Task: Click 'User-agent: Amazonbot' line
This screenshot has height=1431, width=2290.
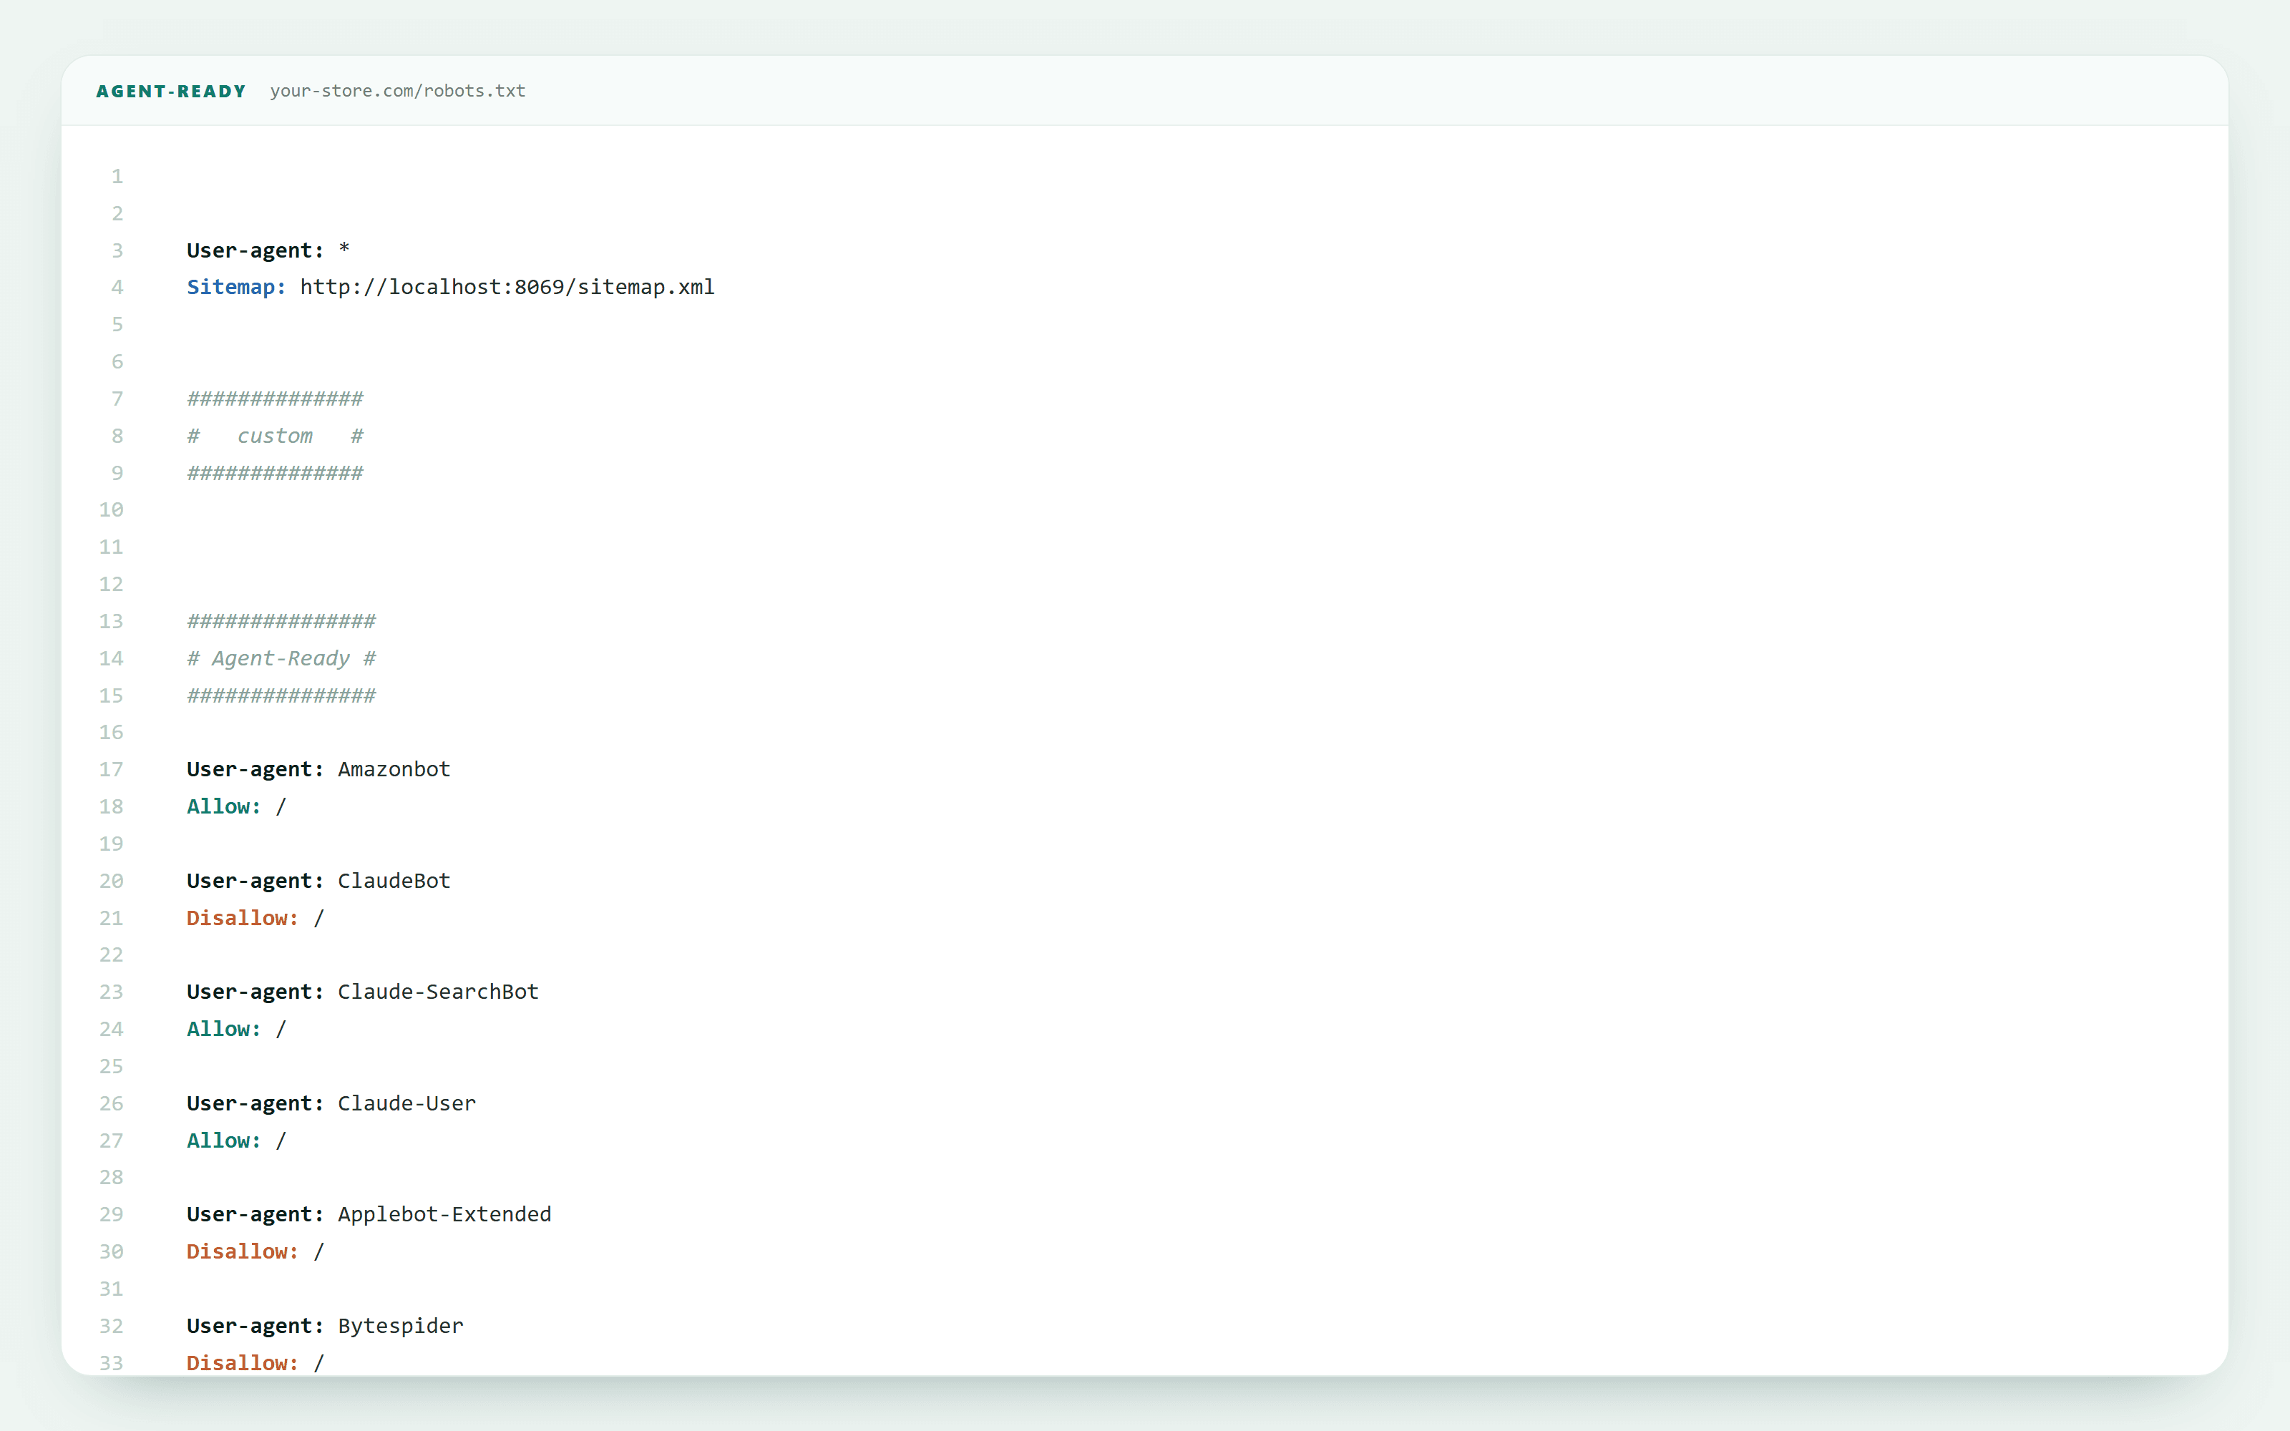Action: pos(318,769)
